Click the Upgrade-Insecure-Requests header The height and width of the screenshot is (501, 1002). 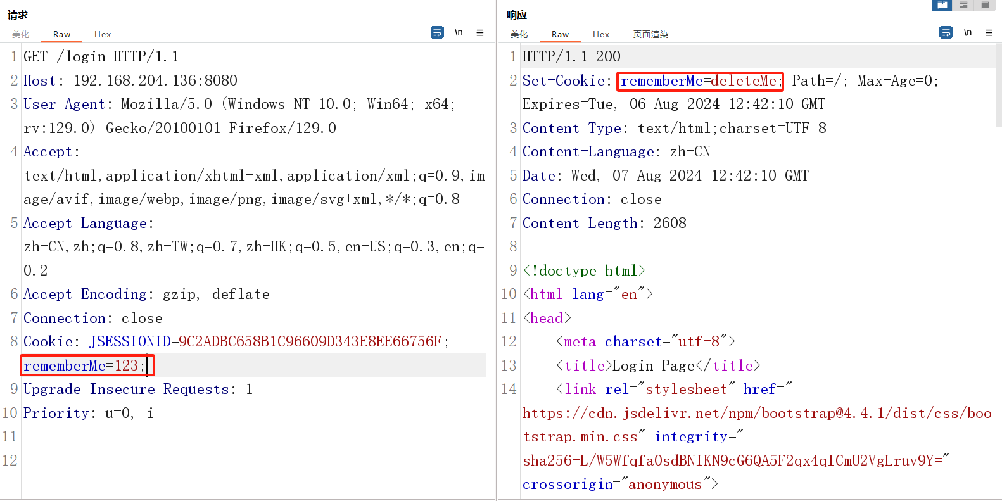138,389
